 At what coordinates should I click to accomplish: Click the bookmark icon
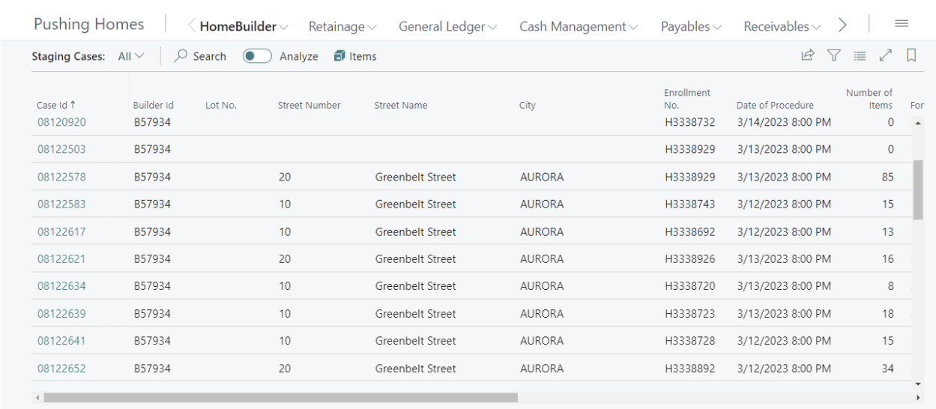click(911, 55)
